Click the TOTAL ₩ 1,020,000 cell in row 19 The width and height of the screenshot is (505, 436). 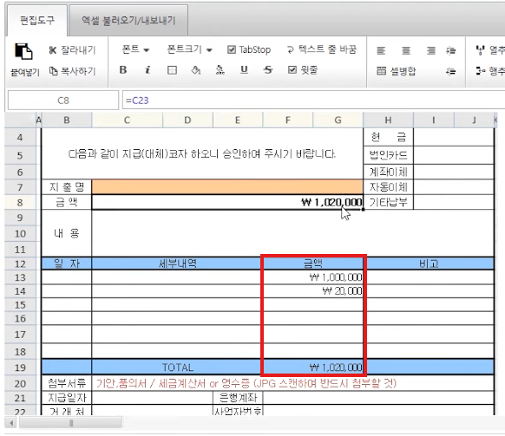point(313,368)
